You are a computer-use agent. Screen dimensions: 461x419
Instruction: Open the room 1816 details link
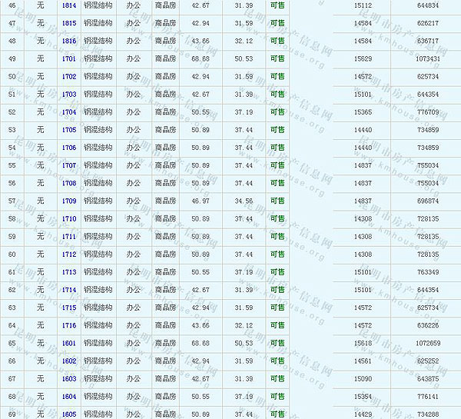[x=69, y=41]
